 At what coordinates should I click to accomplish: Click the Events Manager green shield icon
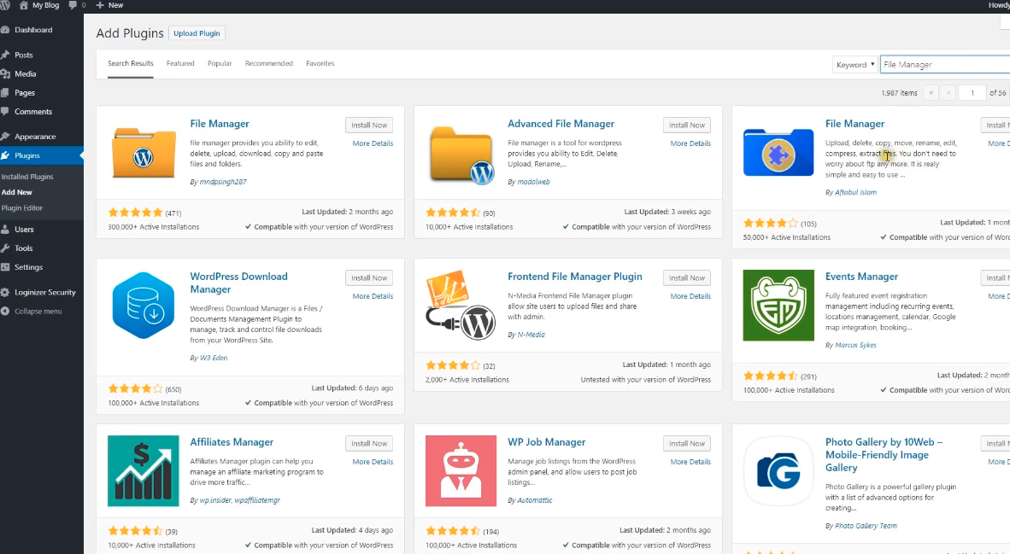pos(778,306)
